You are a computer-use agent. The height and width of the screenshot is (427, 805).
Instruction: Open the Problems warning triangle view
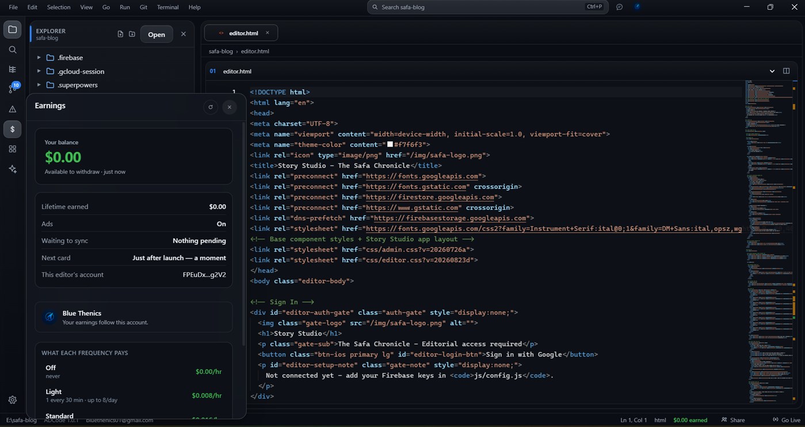click(12, 109)
